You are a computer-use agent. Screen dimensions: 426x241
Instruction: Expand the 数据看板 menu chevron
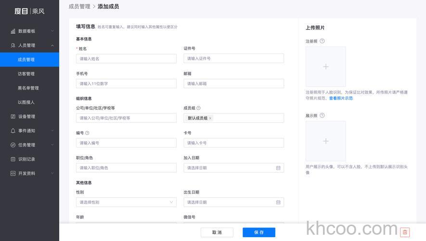click(x=52, y=31)
